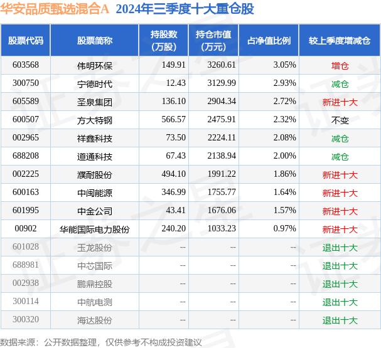Select stock code 300114
This screenshot has width=381, height=348.
[x=26, y=302]
